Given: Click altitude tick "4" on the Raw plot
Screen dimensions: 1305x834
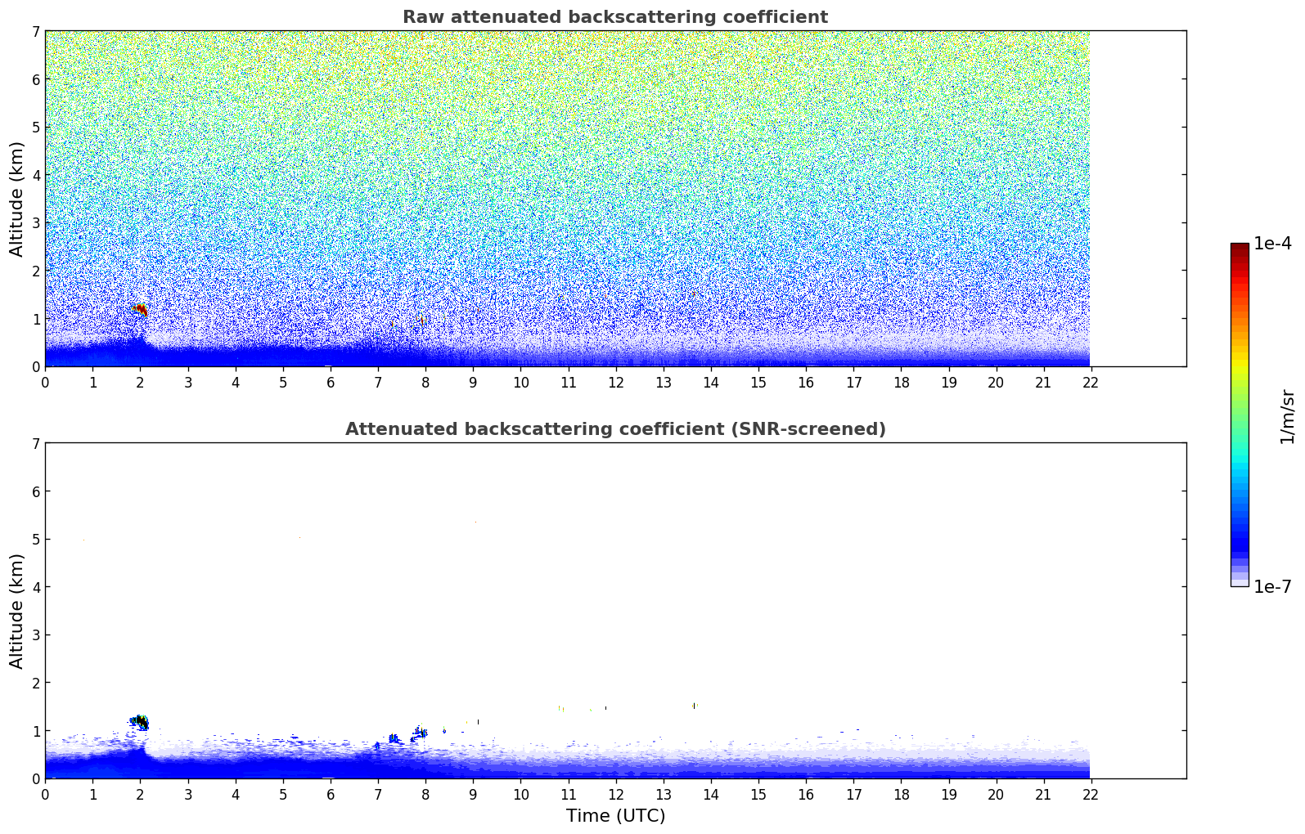Looking at the screenshot, I should point(35,175).
